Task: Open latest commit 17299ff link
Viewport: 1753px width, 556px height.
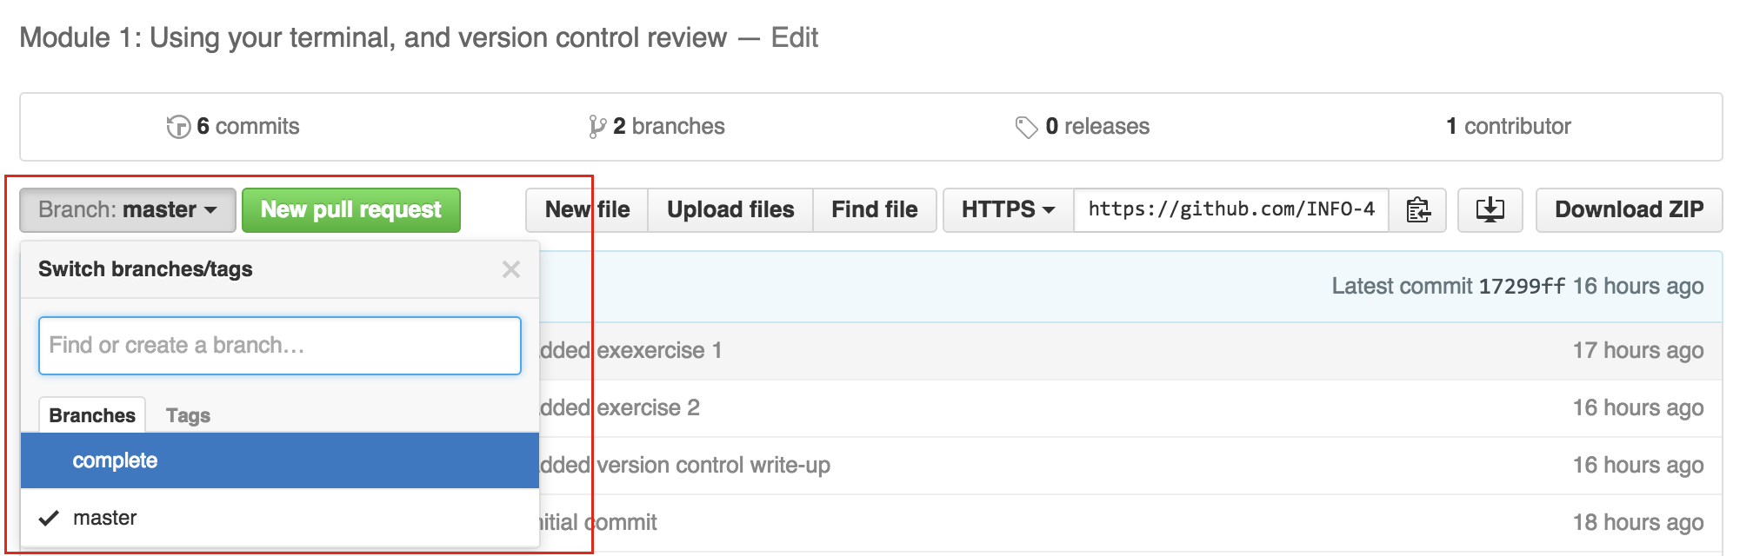Action: 1522,287
